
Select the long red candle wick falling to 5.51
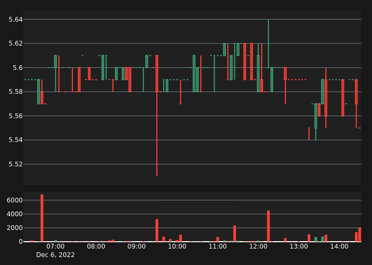click(157, 134)
